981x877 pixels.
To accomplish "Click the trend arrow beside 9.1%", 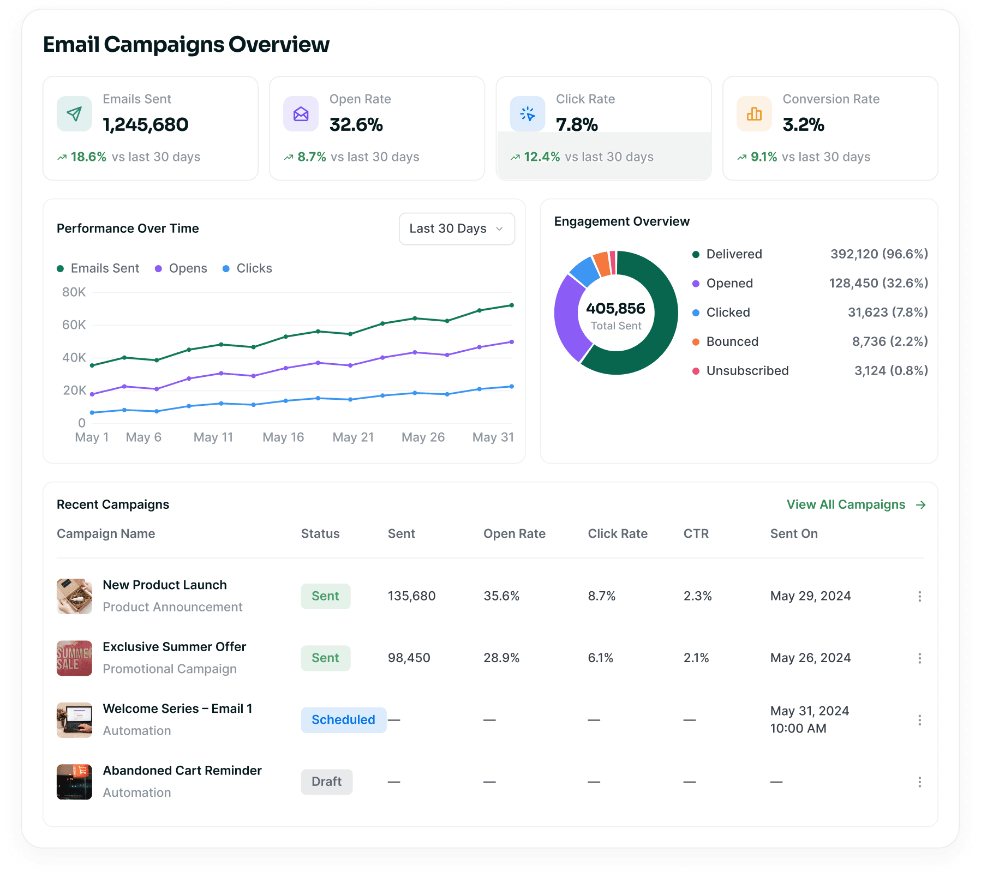I will pyautogui.click(x=741, y=158).
